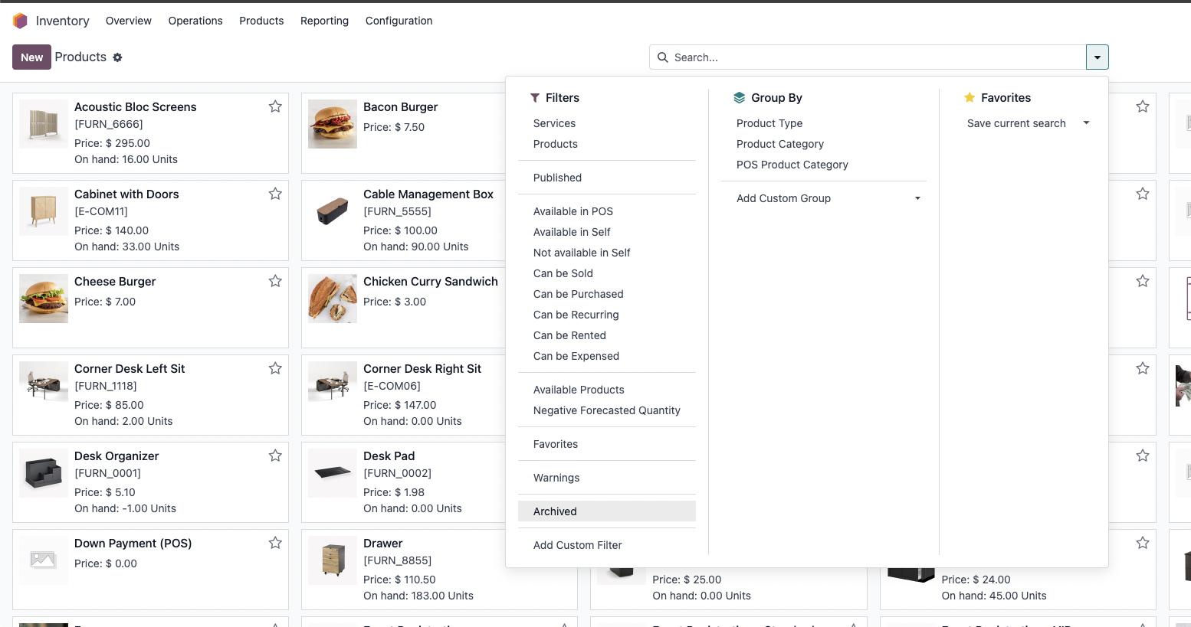Mark Corner Desk Left Sit as favorite
The image size is (1191, 627).
pos(275,368)
